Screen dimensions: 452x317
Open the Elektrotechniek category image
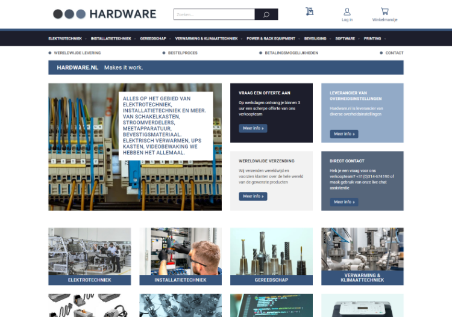click(x=90, y=251)
